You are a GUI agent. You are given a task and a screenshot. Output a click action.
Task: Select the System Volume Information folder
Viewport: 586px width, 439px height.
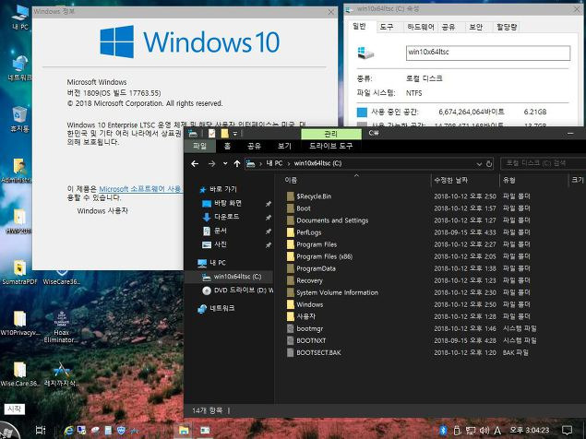337,292
